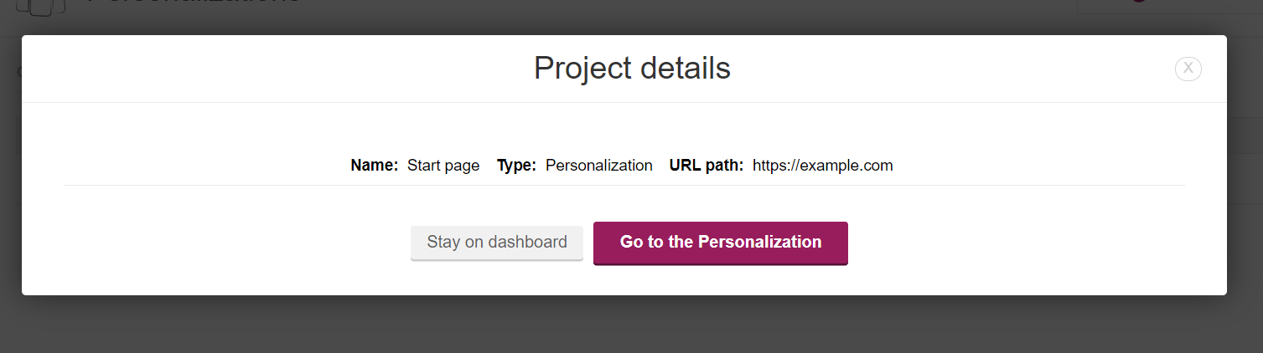Viewport: 1263px width, 353px height.
Task: Select the Start page name value
Action: [x=443, y=166]
